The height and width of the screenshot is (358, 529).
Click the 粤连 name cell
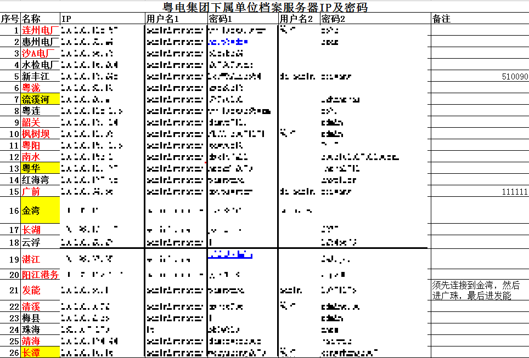click(x=41, y=111)
